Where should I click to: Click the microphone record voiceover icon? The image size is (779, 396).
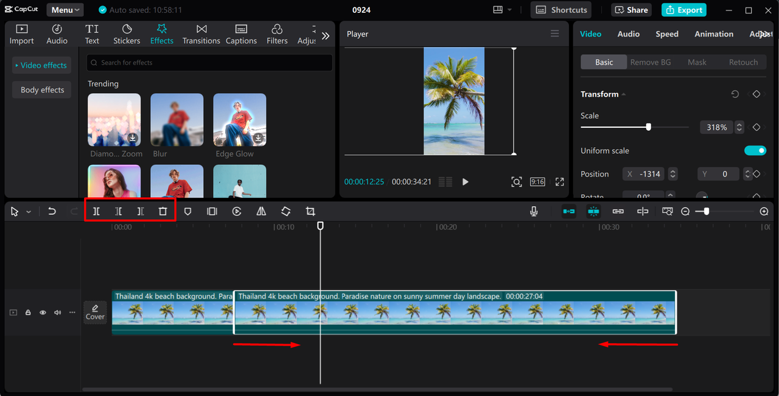click(x=534, y=211)
